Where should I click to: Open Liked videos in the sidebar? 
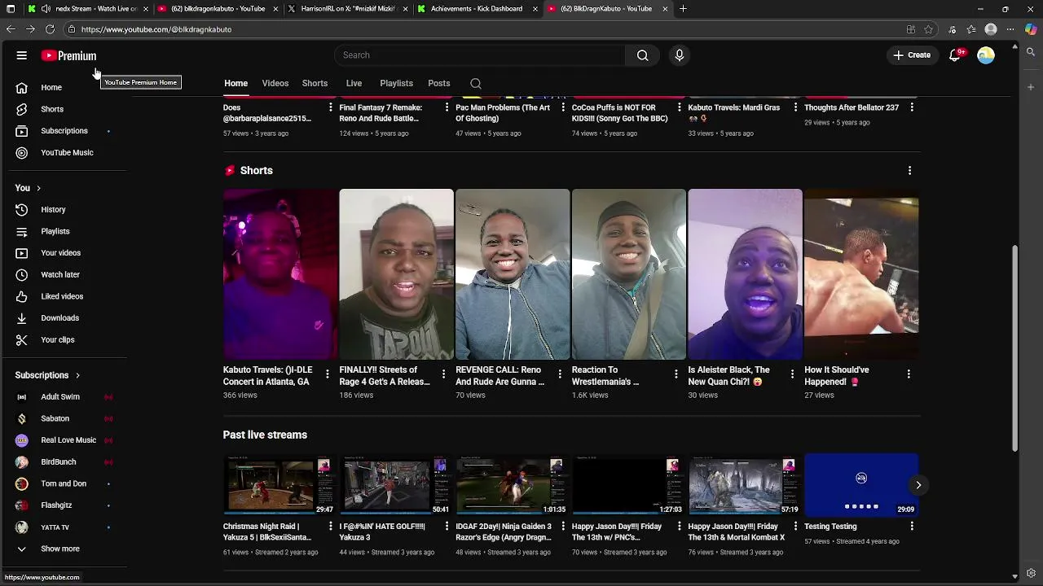(64, 296)
